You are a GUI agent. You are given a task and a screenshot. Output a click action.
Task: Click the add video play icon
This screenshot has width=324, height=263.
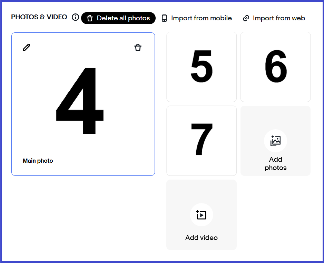[201, 215]
